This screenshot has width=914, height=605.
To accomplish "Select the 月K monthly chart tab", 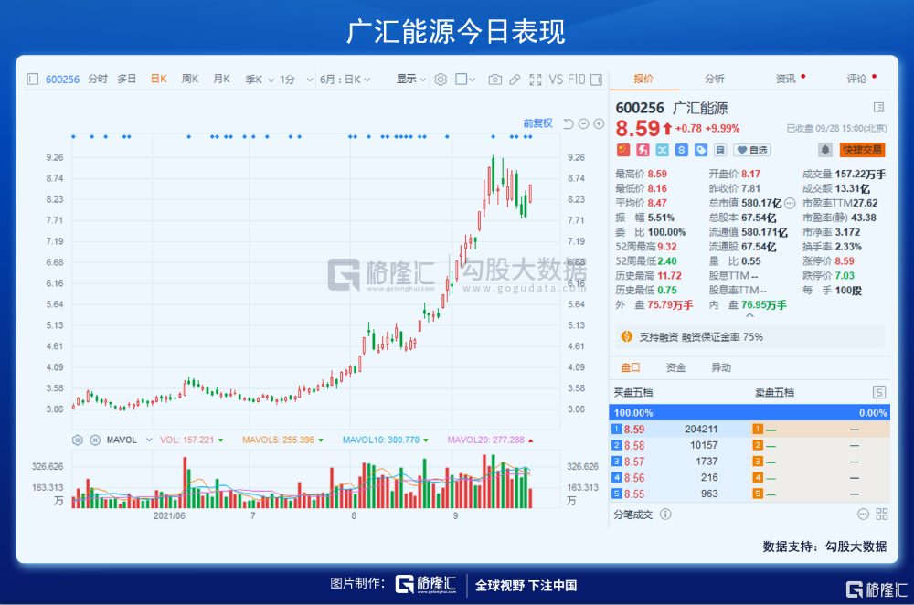I will [221, 79].
